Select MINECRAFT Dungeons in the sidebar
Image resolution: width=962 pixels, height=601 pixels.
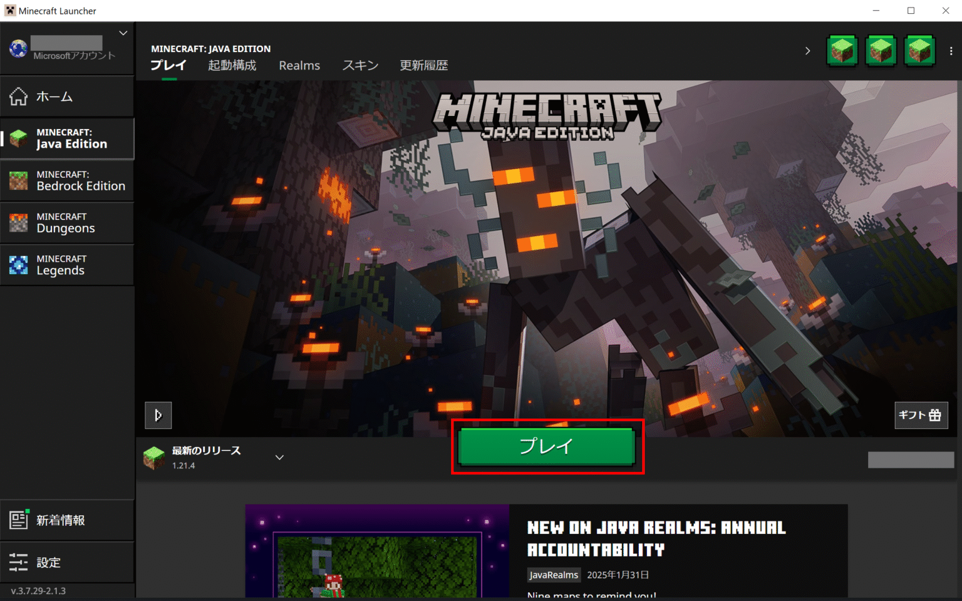tap(67, 222)
